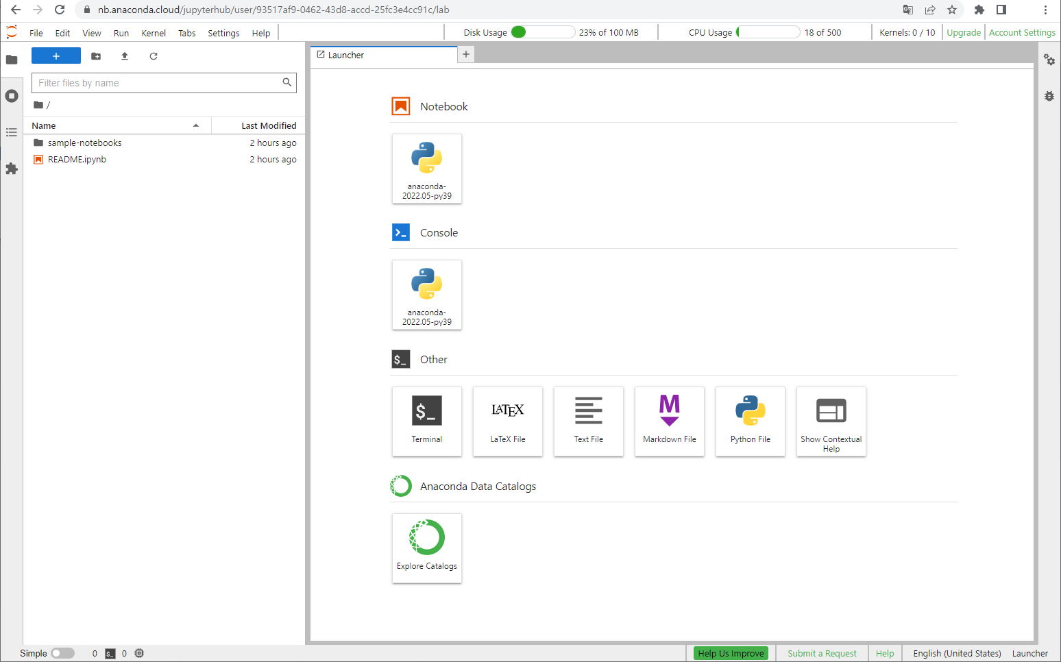This screenshot has width=1061, height=662.
Task: Open README.ipynb file
Action: [x=164, y=159]
